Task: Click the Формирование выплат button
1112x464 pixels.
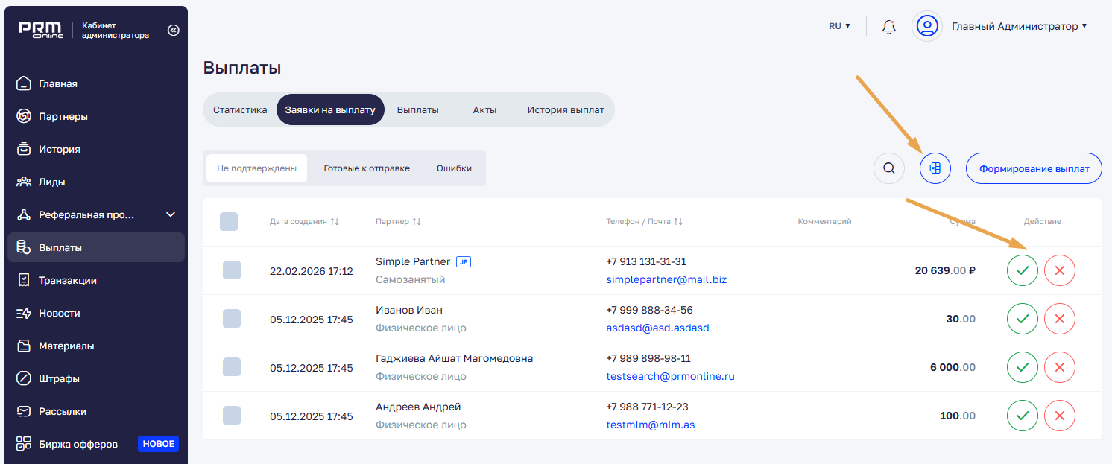Action: (x=1033, y=168)
